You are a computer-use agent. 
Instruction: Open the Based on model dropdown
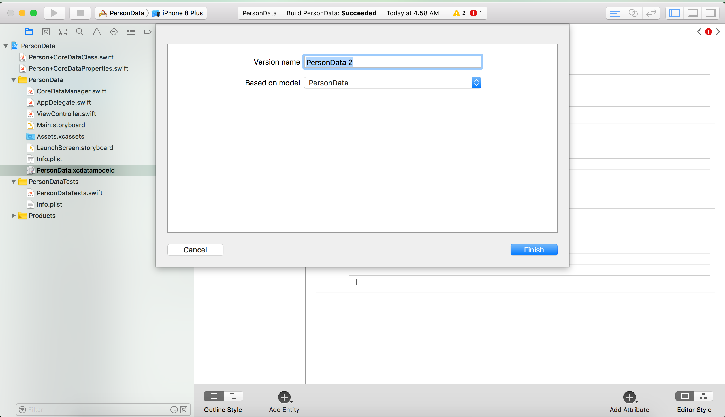click(392, 83)
